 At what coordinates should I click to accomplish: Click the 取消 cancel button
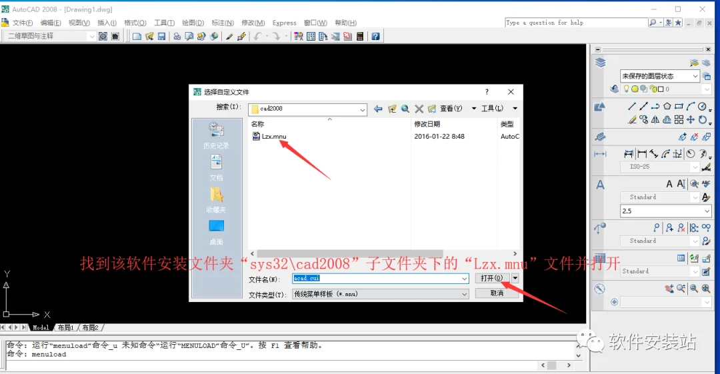tap(497, 293)
